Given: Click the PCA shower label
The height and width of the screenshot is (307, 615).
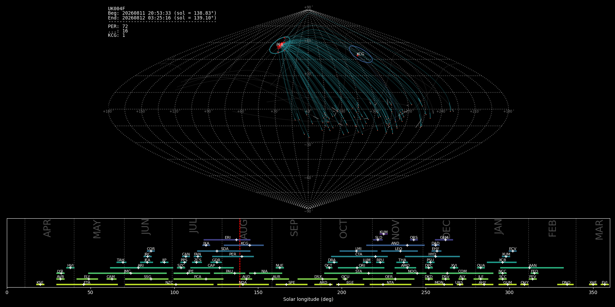Looking at the screenshot, I should coord(197,277).
